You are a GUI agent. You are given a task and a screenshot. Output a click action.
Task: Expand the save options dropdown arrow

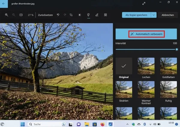(154, 15)
